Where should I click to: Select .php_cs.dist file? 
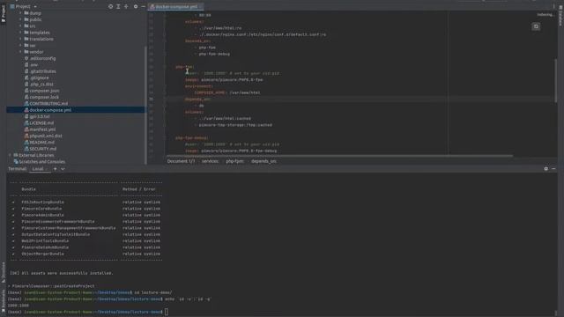pyautogui.click(x=41, y=85)
